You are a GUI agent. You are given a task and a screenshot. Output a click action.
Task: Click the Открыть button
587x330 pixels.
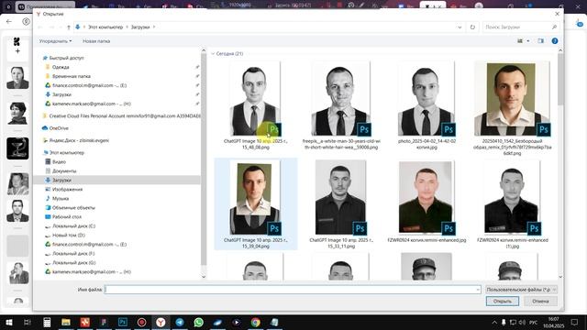tap(503, 301)
